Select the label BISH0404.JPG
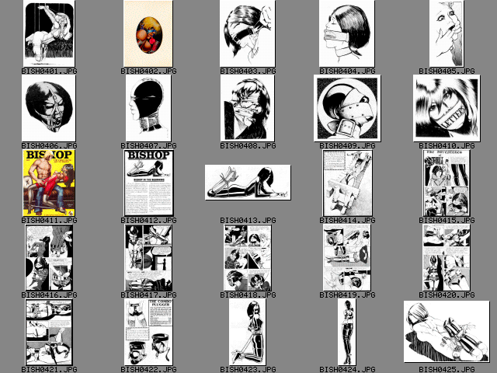 pos(347,71)
